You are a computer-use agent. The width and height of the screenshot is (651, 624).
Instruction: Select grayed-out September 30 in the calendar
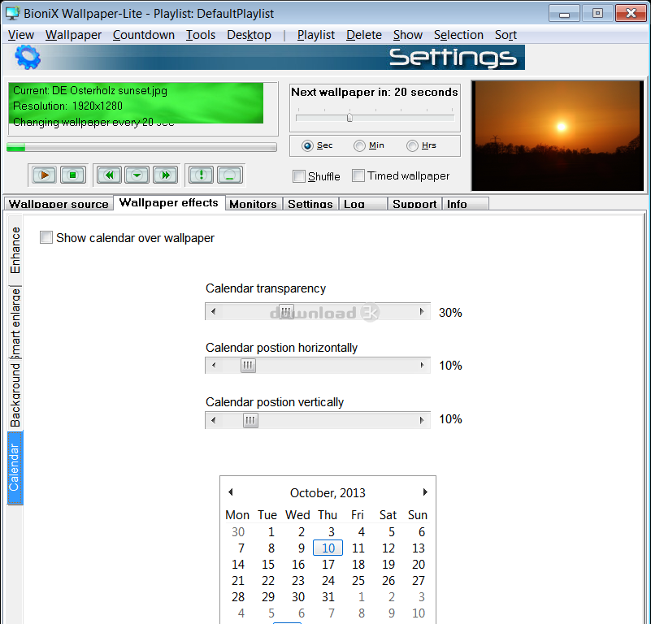click(x=238, y=532)
